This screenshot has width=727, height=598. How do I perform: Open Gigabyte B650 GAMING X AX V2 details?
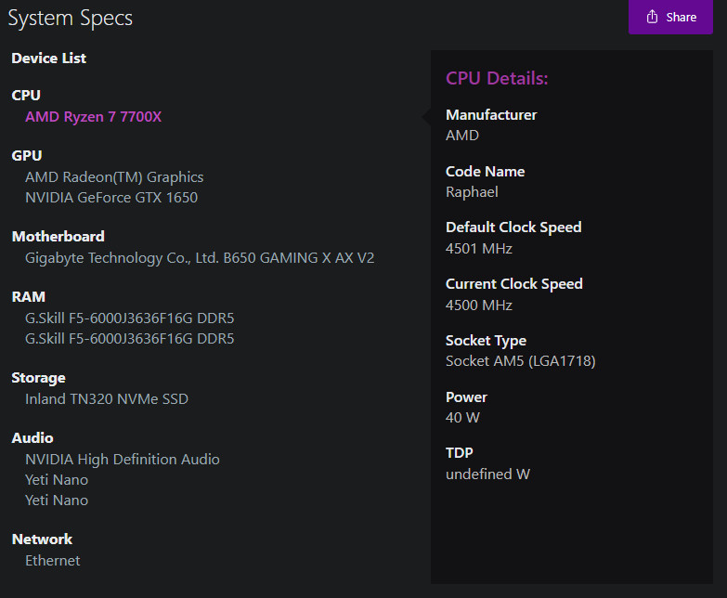click(200, 258)
